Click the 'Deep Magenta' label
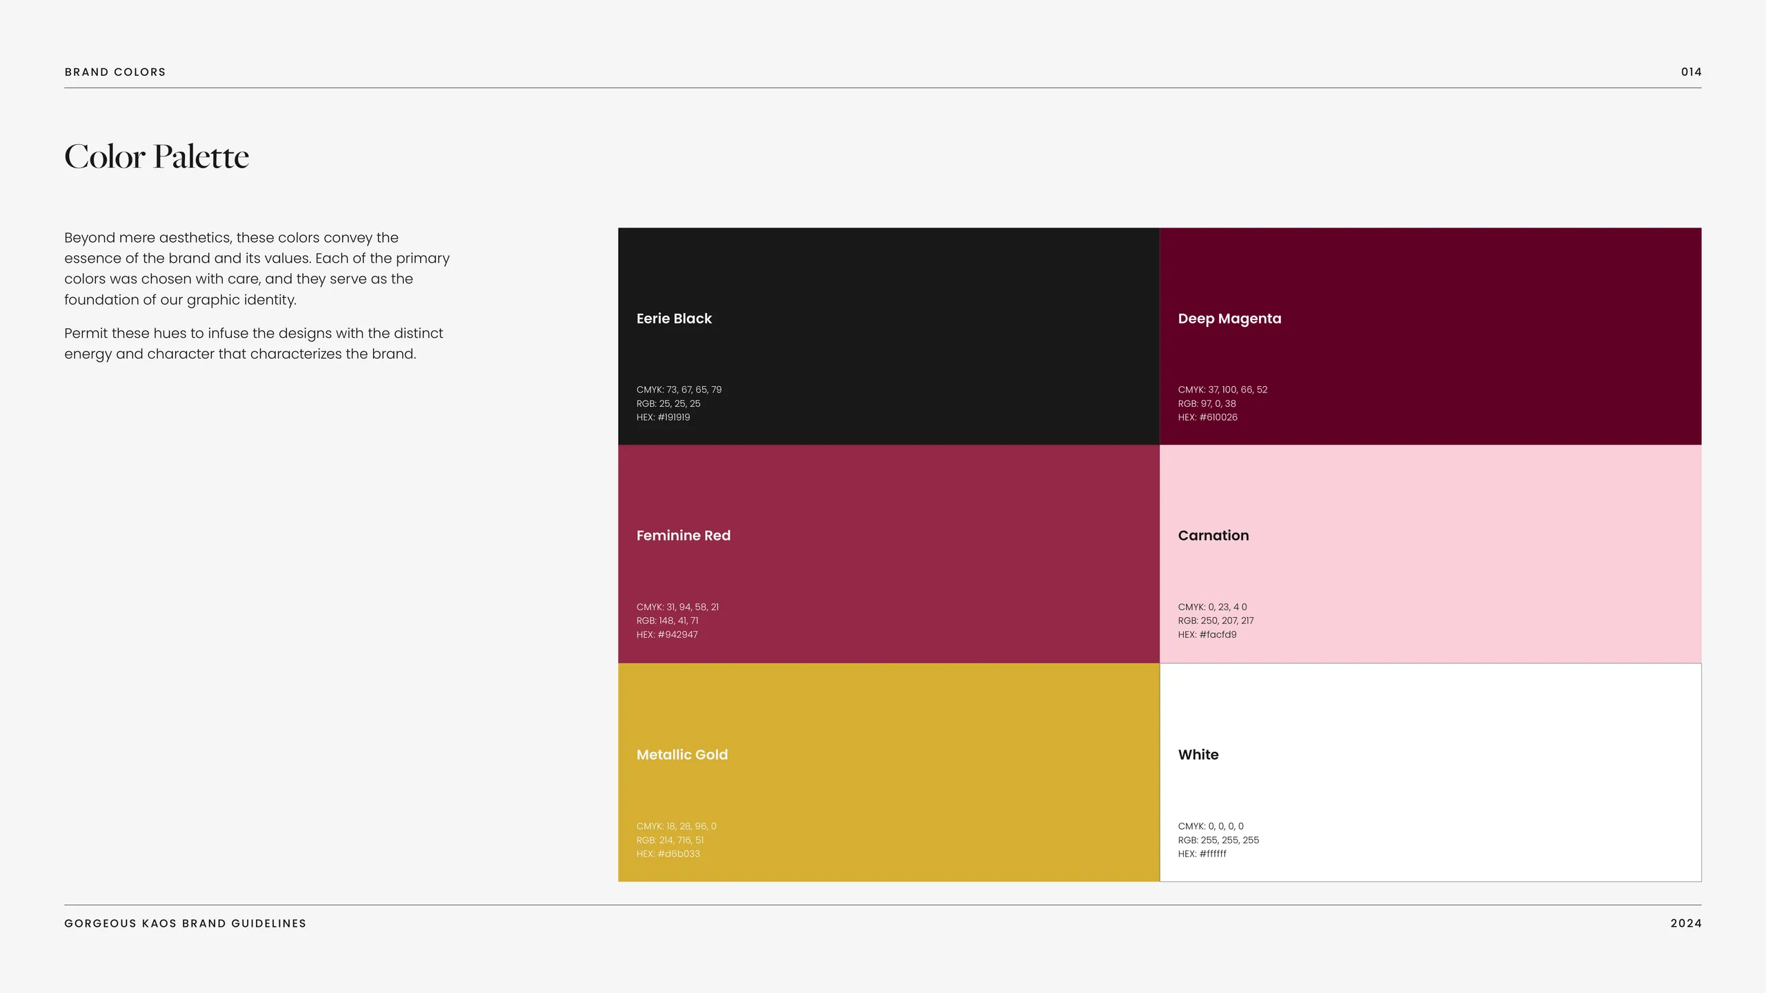Image resolution: width=1766 pixels, height=993 pixels. [1229, 319]
